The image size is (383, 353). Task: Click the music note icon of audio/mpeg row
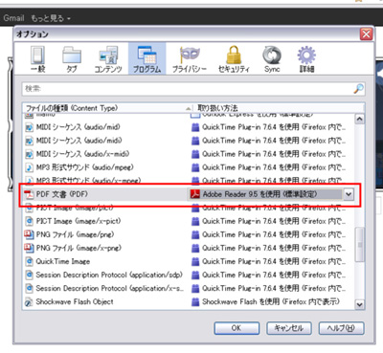pyautogui.click(x=29, y=167)
